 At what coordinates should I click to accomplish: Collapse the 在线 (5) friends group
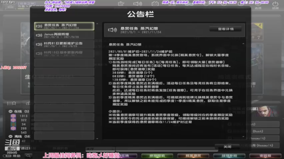point(11,111)
